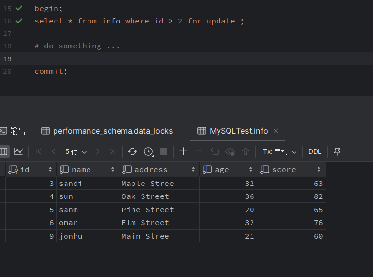Select the name cell sanm

point(88,210)
